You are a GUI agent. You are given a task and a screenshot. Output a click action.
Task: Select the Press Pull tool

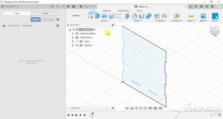127,16
